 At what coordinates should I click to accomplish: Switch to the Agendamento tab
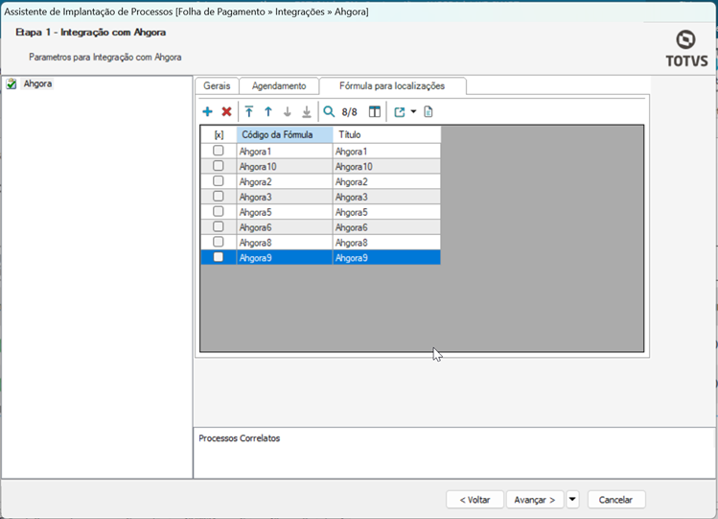[x=279, y=86]
